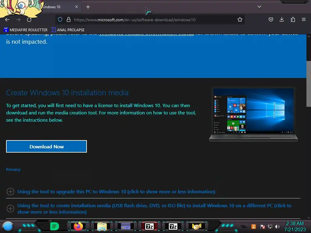Click the forward navigation arrow
This screenshot has width=311, height=233.
click(x=18, y=20)
